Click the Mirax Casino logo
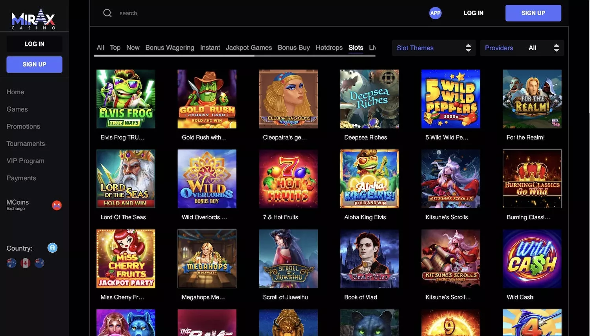Screen dimensions: 590x336 click(x=33, y=19)
